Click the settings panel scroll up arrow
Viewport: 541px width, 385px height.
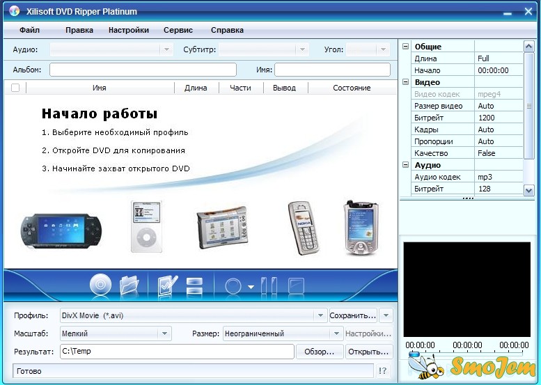click(529, 46)
